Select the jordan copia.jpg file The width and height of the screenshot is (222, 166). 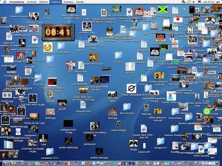coord(99,151)
